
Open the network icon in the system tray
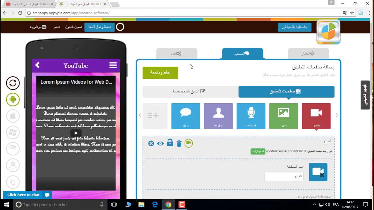tap(321, 204)
